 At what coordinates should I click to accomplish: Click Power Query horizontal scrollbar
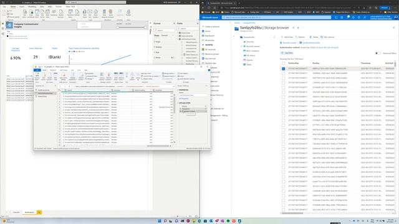[158, 146]
